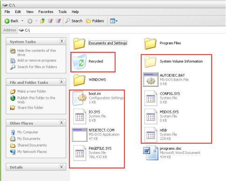
Task: Click the magnifier icon beside Search for files
Action: tap(13, 67)
